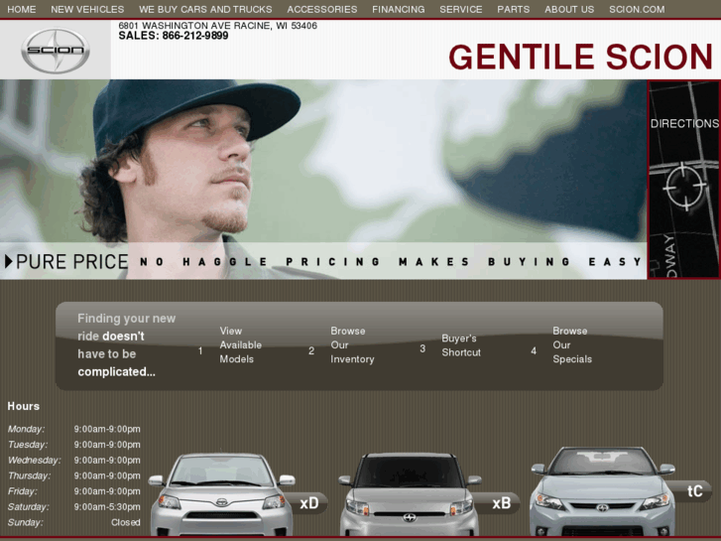Click the Wednesday hours row
Image resolution: width=721 pixels, height=541 pixels.
[74, 461]
